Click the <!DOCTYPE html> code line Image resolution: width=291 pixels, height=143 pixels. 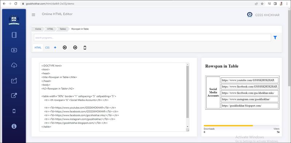(52, 66)
